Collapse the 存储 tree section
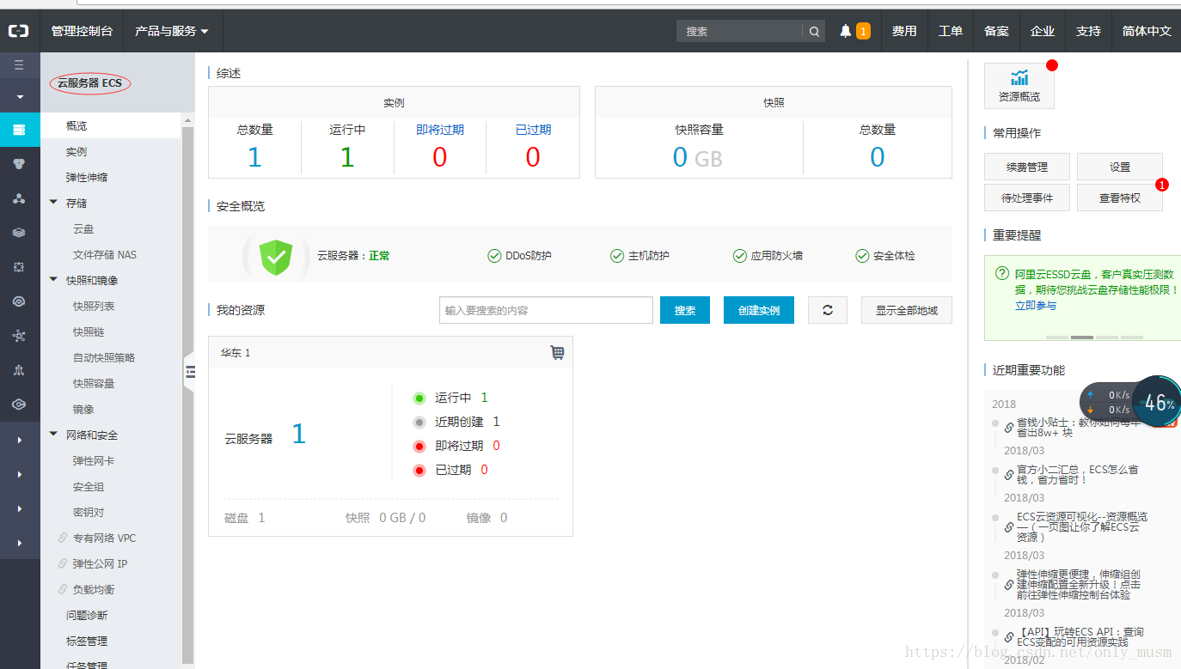This screenshot has height=669, width=1181. tap(54, 204)
